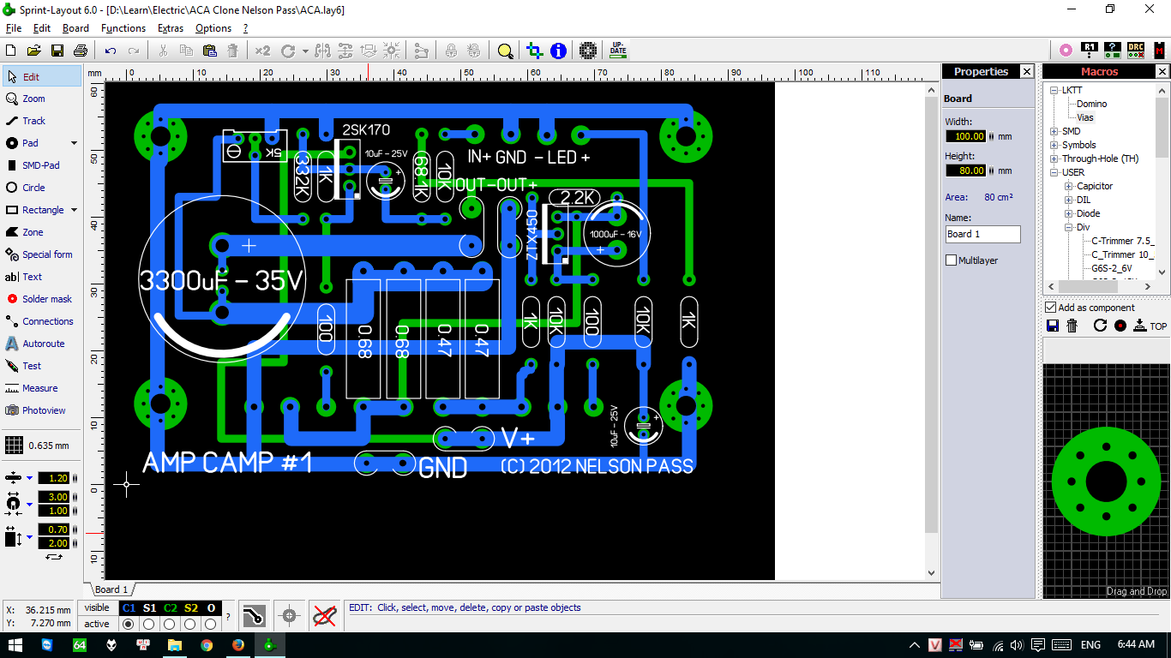This screenshot has height=658, width=1171.
Task: Open the pad size preset dropdown arrow
Action: [29, 504]
